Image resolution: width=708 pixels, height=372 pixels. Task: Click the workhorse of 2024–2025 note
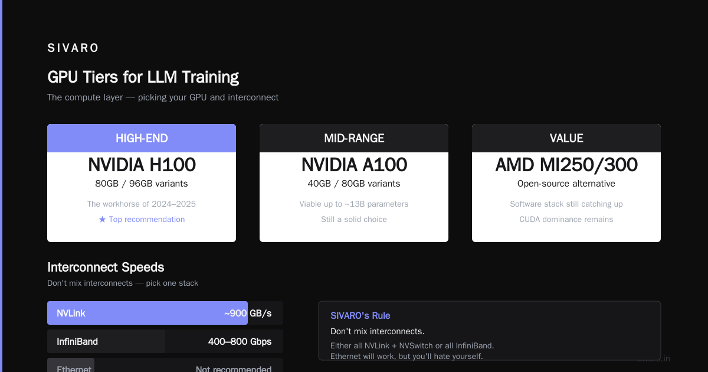pos(142,204)
